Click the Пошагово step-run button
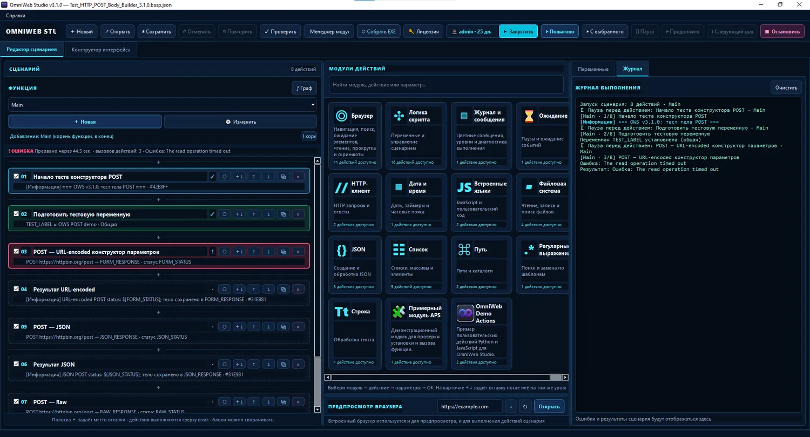The height and width of the screenshot is (437, 810). pos(560,31)
